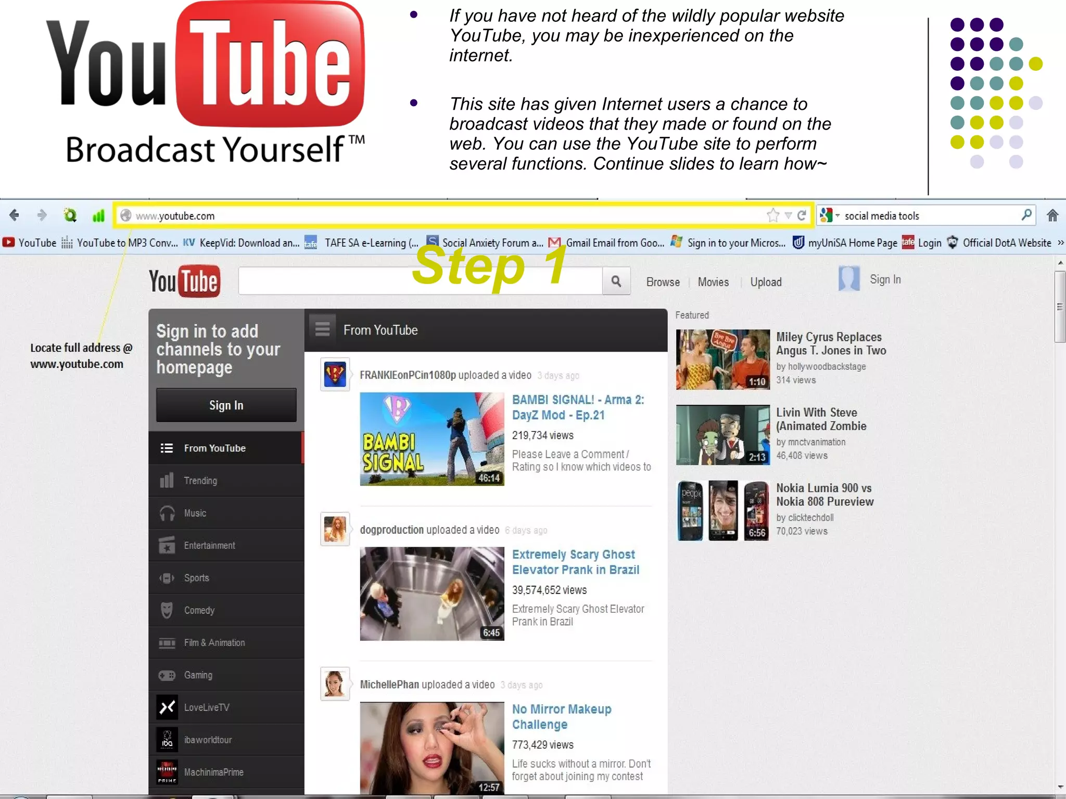This screenshot has width=1066, height=799.
Task: Click the Entertainment clapperboard icon
Action: point(167,545)
